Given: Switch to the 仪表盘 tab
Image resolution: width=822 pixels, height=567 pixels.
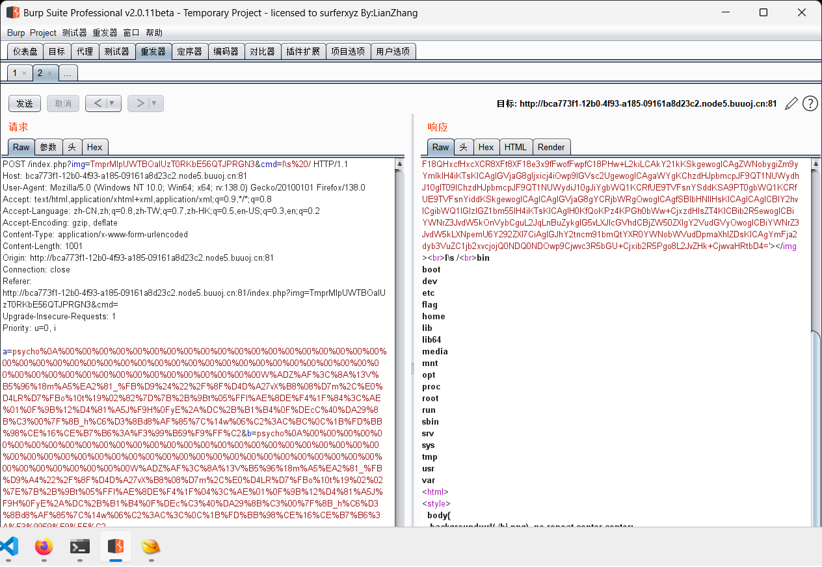Looking at the screenshot, I should 25,51.
